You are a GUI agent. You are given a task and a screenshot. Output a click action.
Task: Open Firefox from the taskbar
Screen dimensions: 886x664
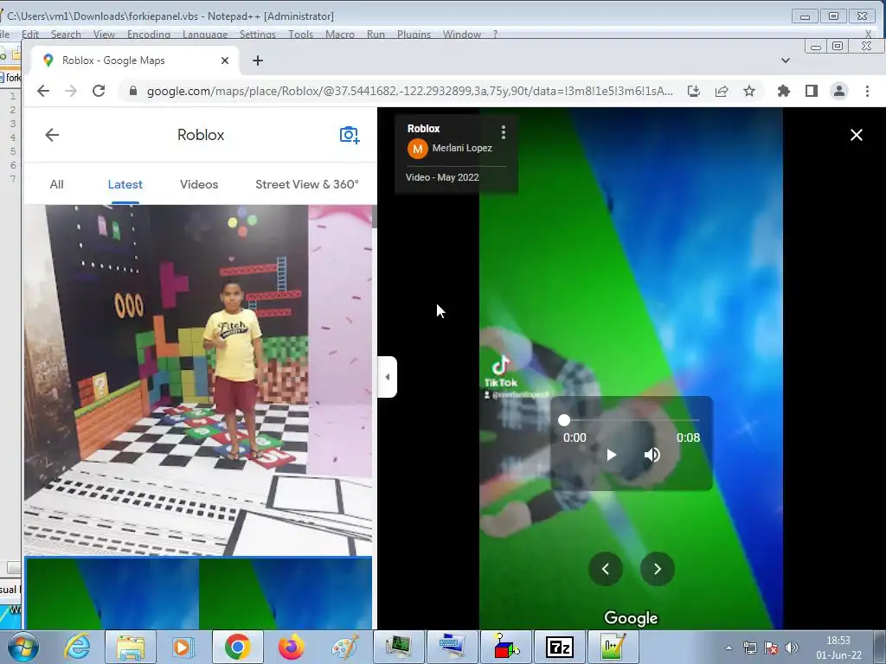pos(291,647)
